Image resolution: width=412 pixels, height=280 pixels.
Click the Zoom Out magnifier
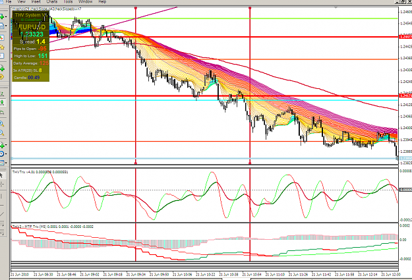pos(2,132)
